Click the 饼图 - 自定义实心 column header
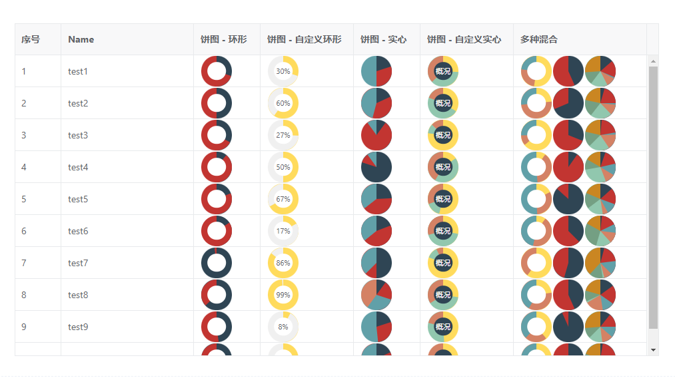This screenshot has width=675, height=382. (x=464, y=39)
